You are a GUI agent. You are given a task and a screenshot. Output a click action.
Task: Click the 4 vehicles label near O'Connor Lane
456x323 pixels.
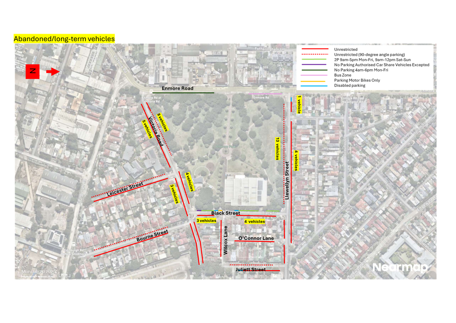(x=255, y=222)
